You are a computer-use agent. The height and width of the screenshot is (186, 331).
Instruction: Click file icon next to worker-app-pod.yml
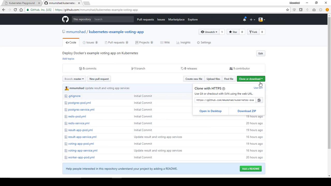[66, 157]
